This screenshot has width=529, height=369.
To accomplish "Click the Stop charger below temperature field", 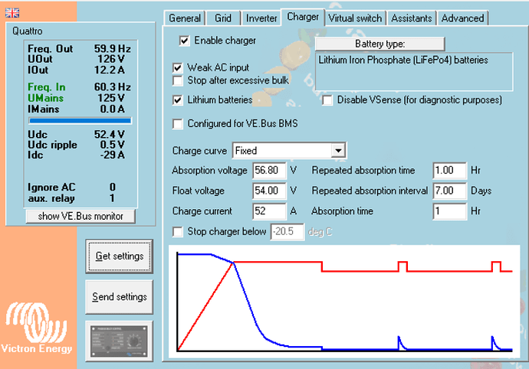I will [287, 231].
